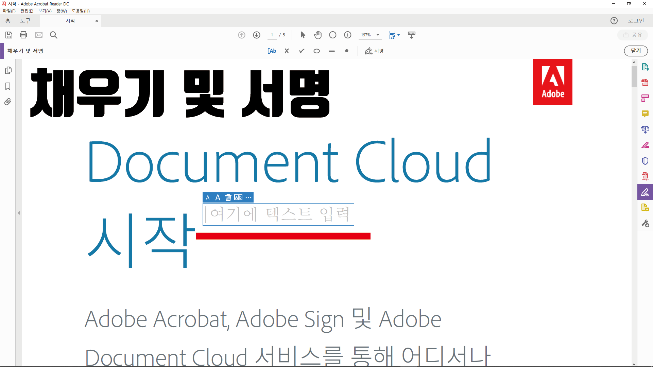Click the 서명 sign button
The width and height of the screenshot is (653, 367).
(x=374, y=51)
